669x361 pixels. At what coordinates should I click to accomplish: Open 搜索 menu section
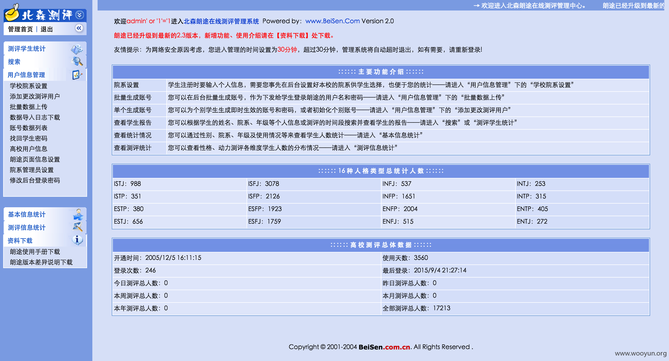pos(14,62)
